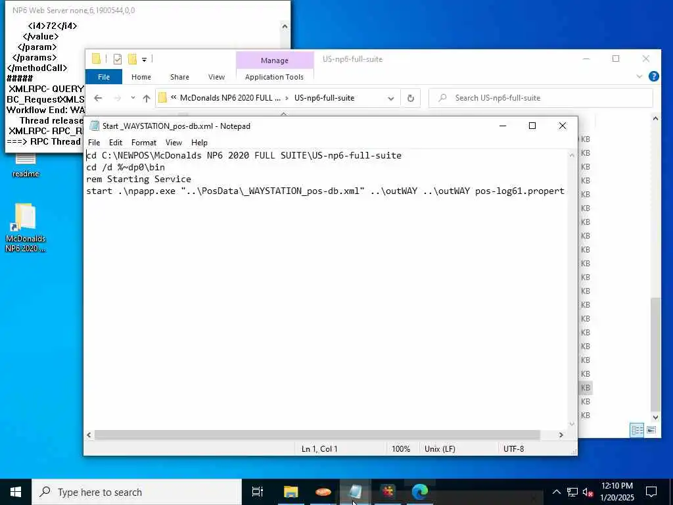Screen dimensions: 673x505
Task: Click red puzzle-piece taskbar icon
Action: click(388, 492)
